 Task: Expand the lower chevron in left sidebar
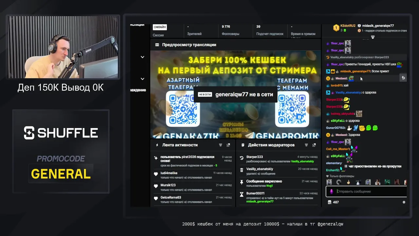click(x=142, y=79)
